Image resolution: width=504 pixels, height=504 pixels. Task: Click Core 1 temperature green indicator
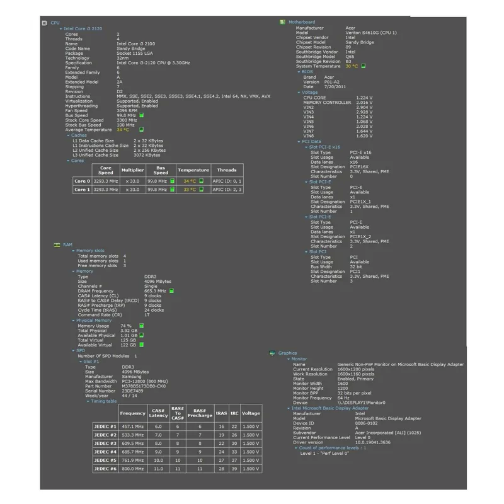(201, 190)
